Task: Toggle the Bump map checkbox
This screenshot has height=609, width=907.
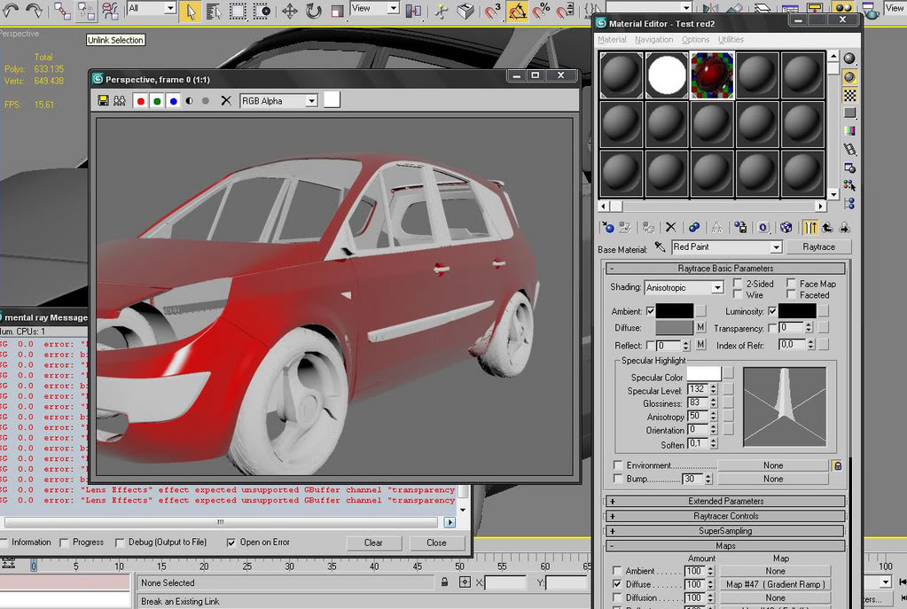Action: (618, 479)
